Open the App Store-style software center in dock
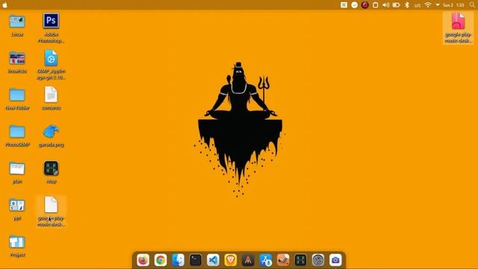This screenshot has height=269, width=478. pyautogui.click(x=266, y=260)
